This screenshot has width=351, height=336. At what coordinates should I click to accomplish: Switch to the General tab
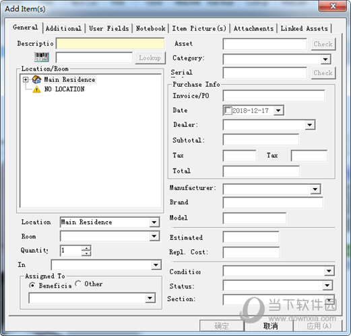tap(26, 28)
